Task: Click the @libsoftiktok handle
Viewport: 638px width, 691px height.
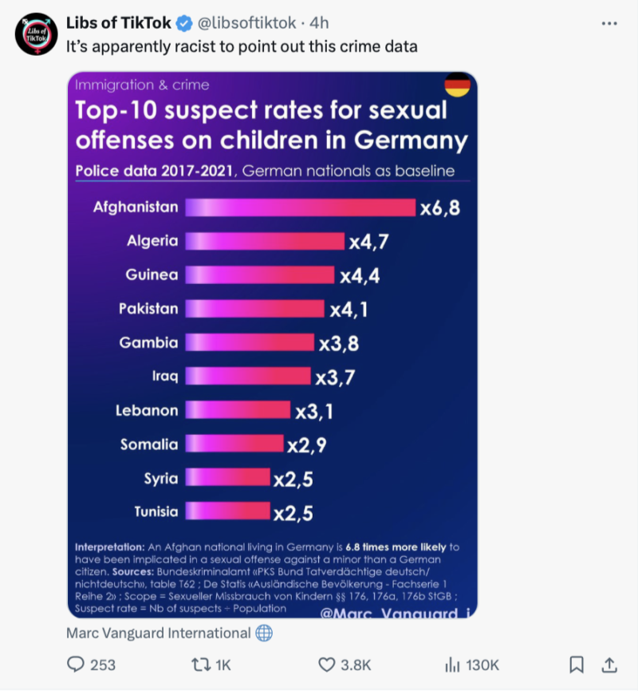Action: point(249,22)
